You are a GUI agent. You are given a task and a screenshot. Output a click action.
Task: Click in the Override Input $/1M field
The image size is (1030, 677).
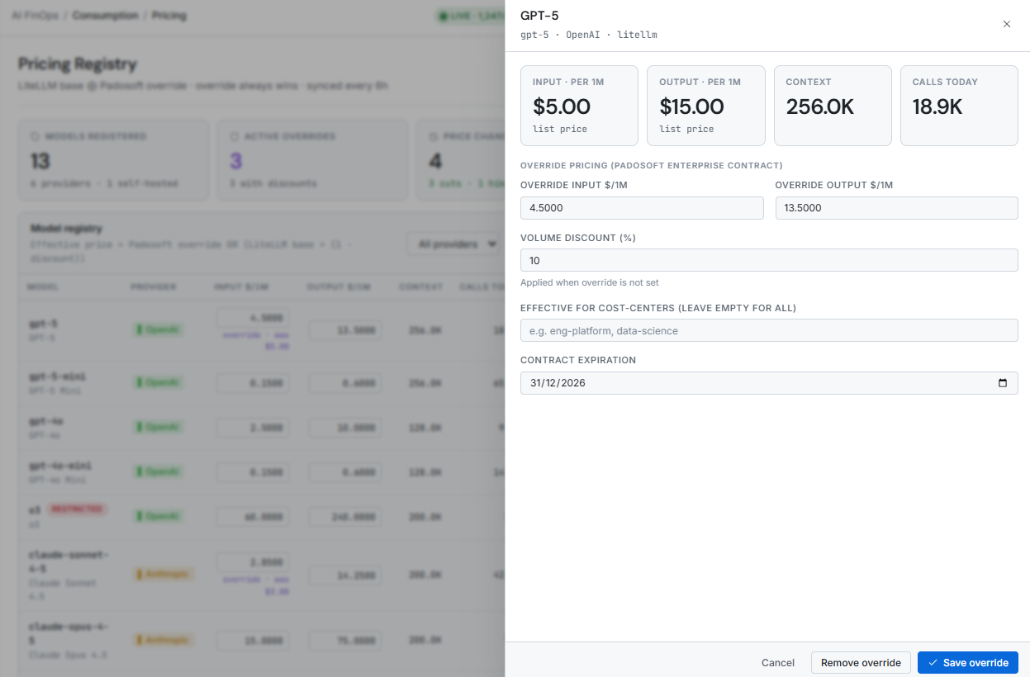tap(642, 208)
